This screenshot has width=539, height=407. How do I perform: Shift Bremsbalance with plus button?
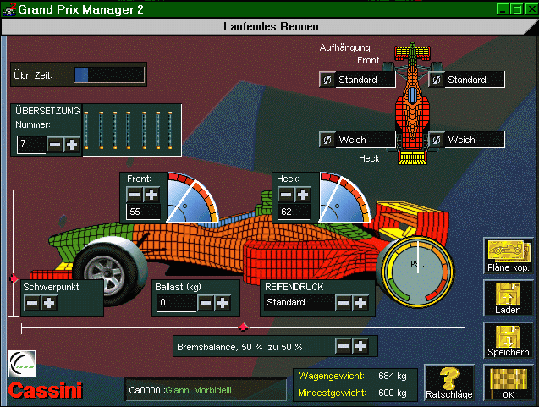(x=360, y=346)
